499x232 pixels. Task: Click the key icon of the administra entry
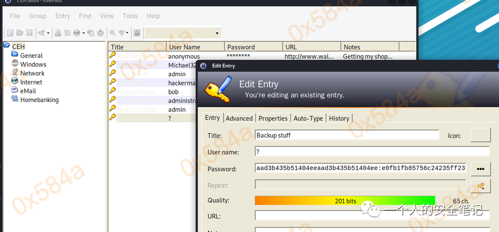pyautogui.click(x=112, y=100)
